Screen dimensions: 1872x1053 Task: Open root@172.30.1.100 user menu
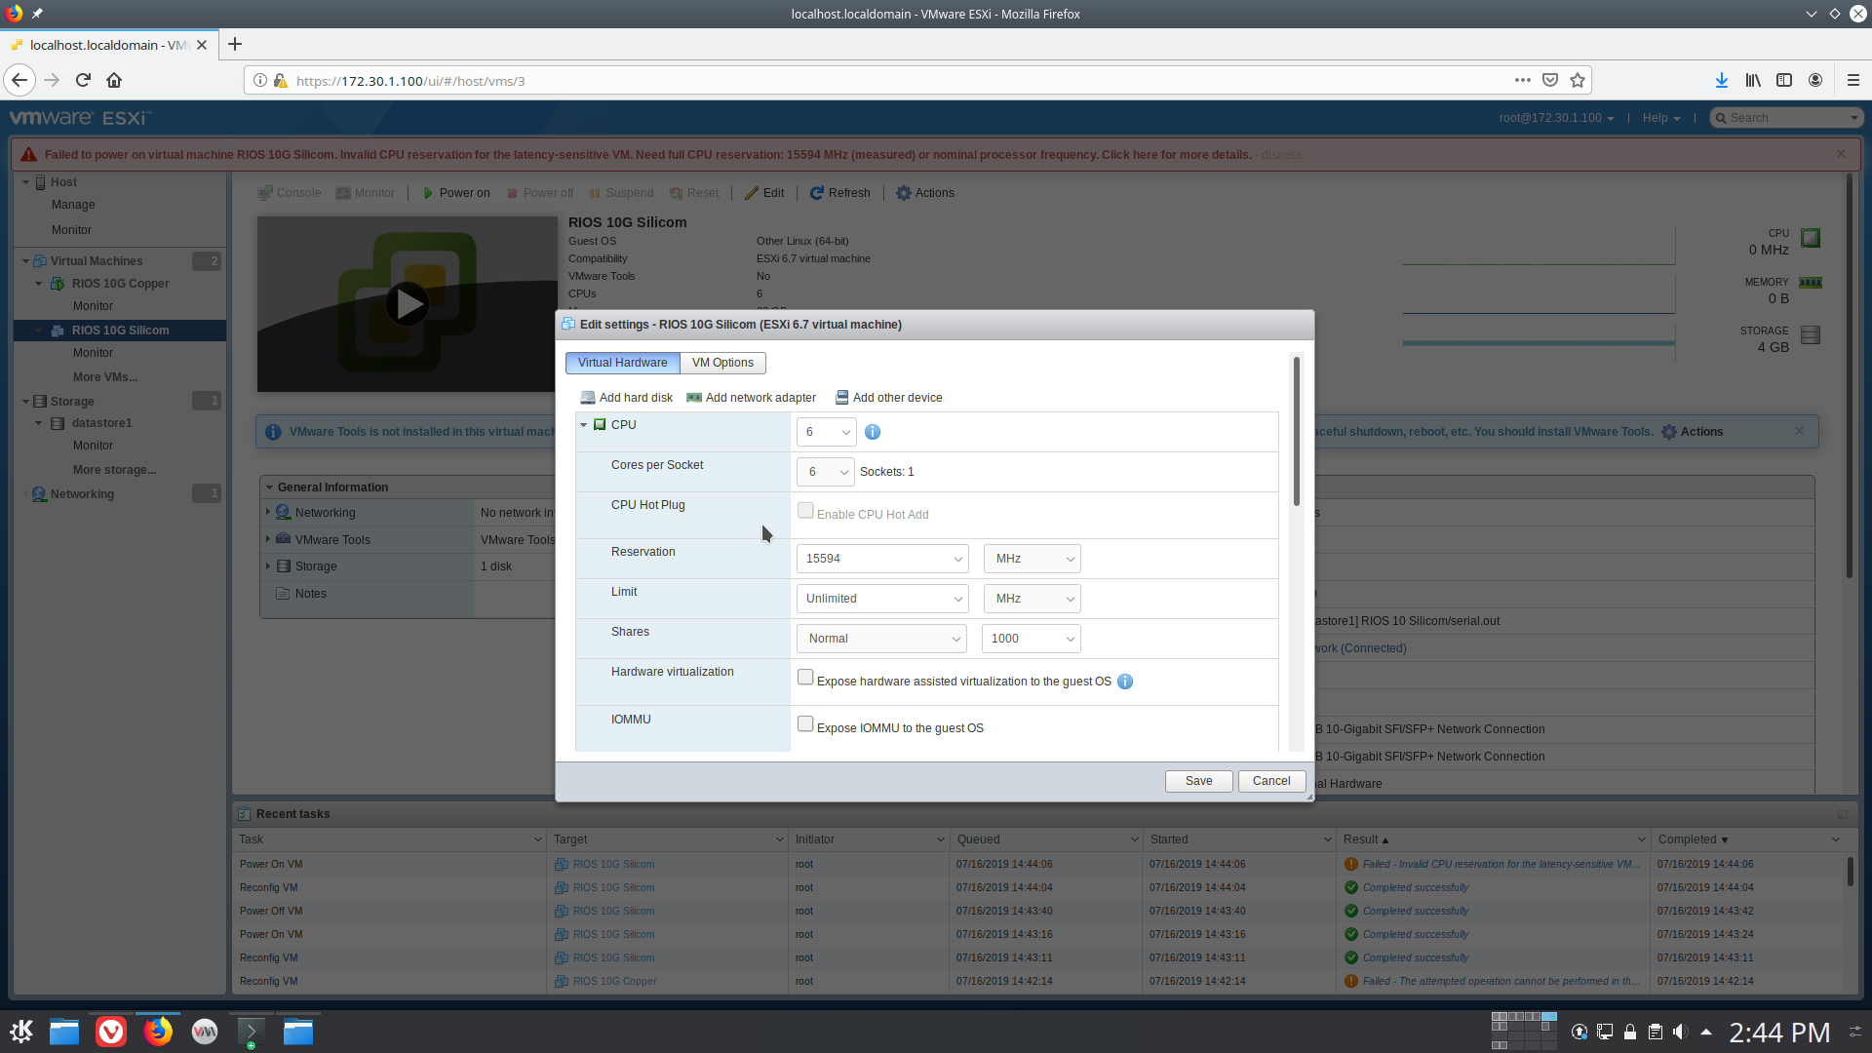(x=1556, y=118)
